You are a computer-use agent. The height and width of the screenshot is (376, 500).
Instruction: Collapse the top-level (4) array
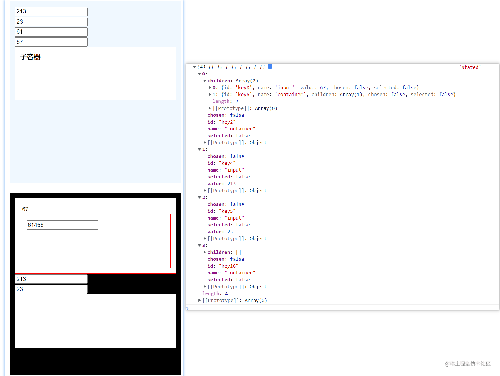coord(194,67)
